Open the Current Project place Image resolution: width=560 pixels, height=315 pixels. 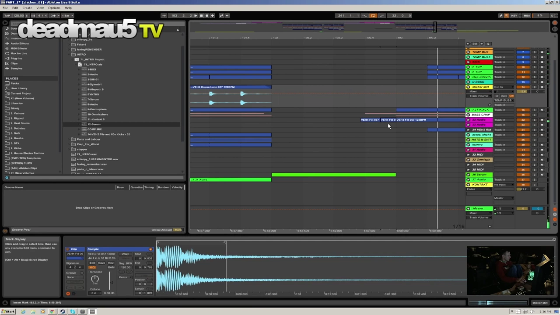(21, 93)
